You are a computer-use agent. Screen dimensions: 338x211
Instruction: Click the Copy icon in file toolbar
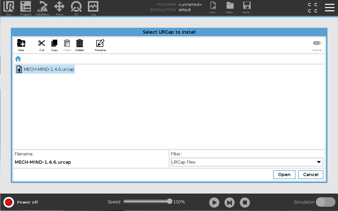[x=54, y=45]
